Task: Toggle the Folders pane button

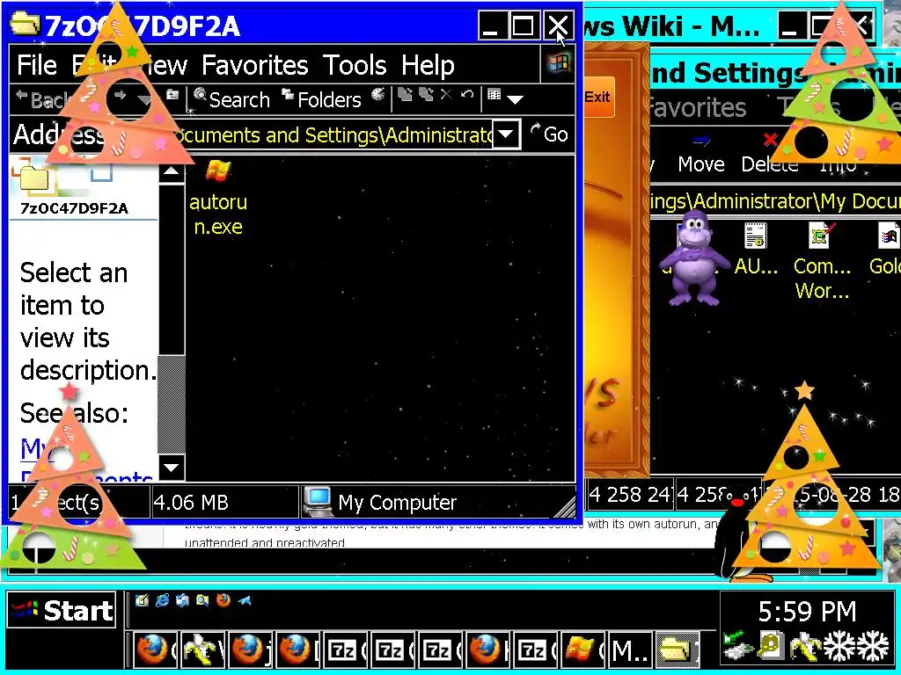Action: 321,98
